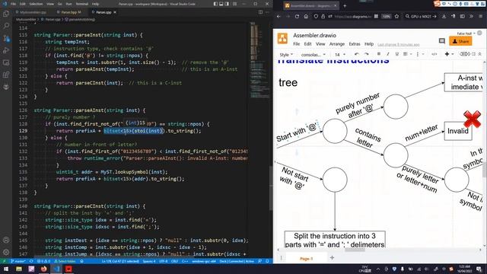
Task: Open the Explorer view in VS Code
Action: (6, 14)
